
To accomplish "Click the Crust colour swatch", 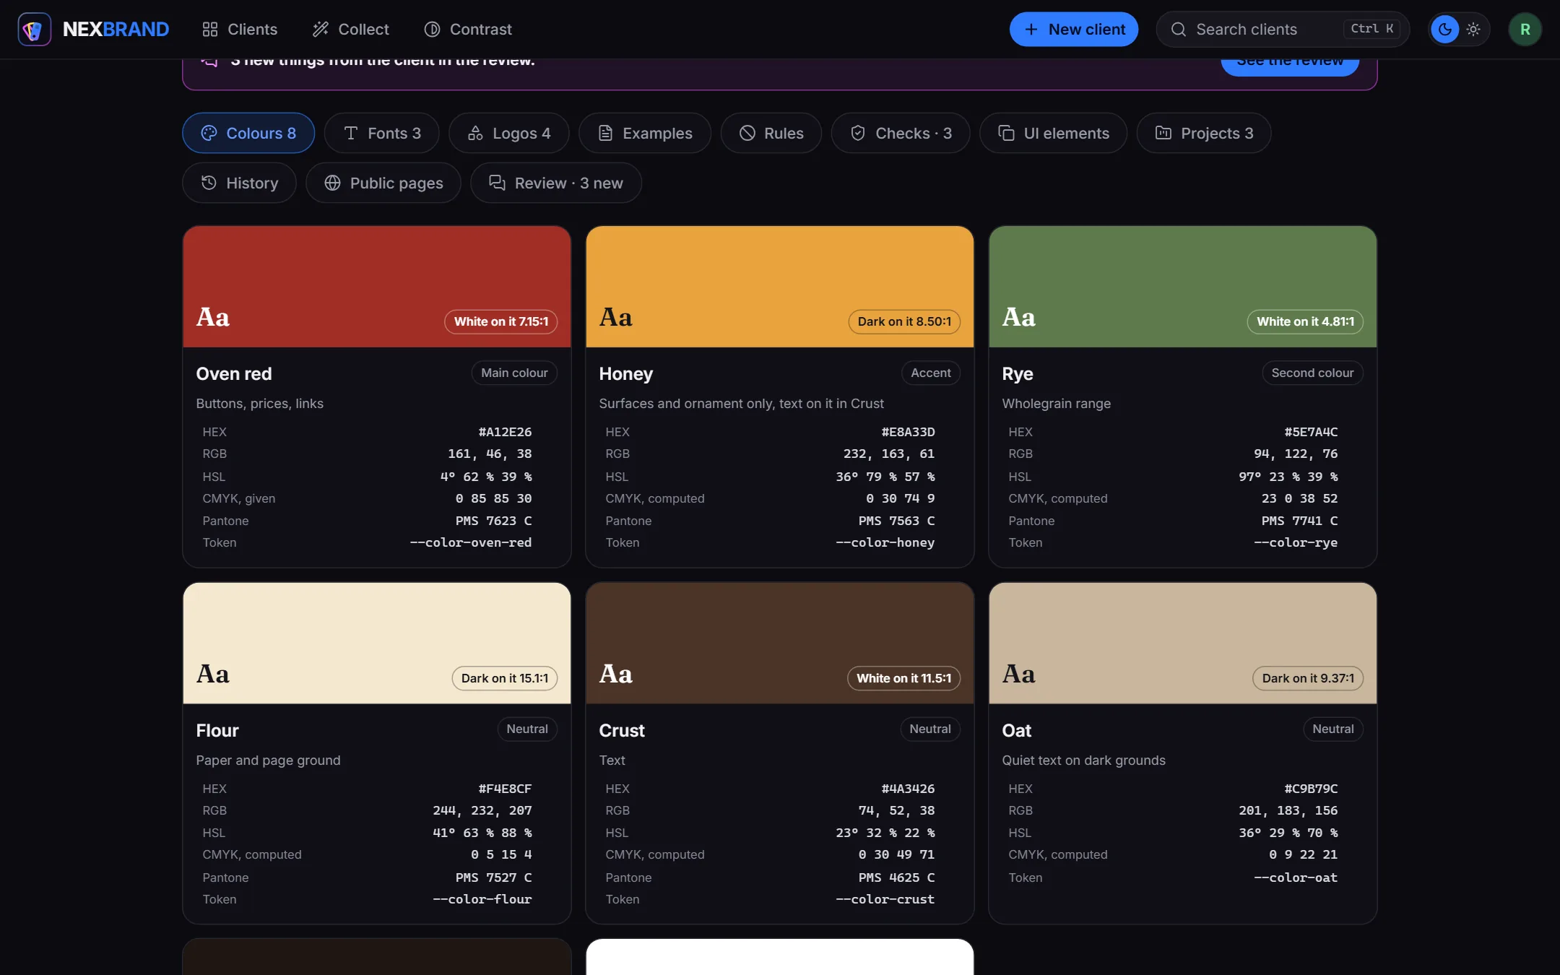I will click(780, 643).
